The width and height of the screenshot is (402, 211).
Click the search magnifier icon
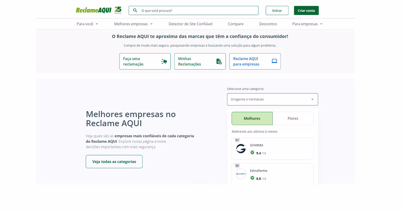click(135, 10)
